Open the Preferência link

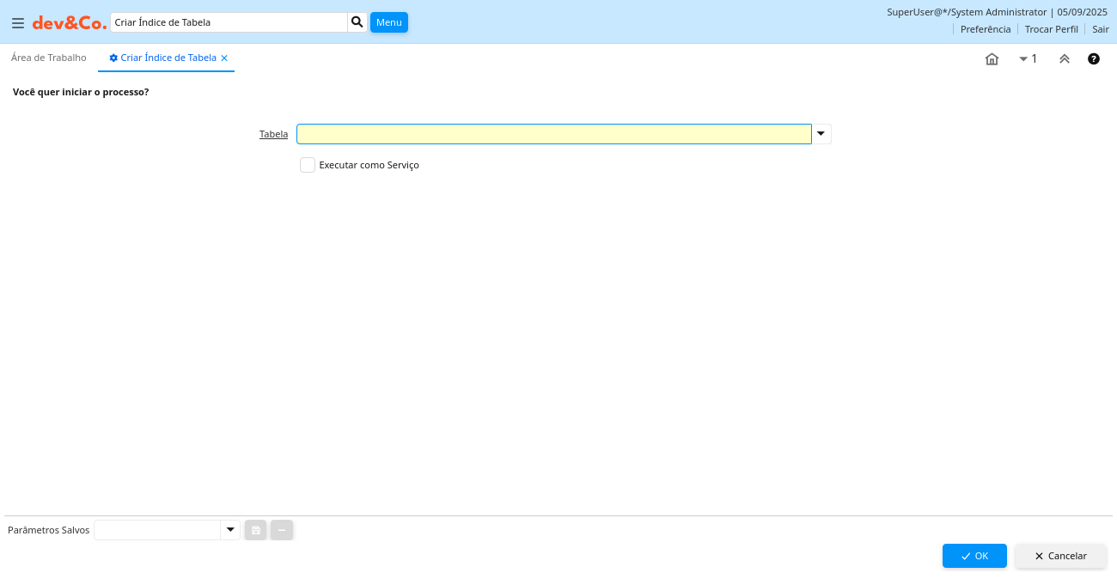tap(985, 29)
